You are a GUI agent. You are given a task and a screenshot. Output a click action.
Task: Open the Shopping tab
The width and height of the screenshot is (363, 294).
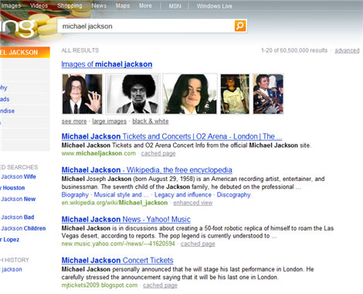pyautogui.click(x=70, y=5)
